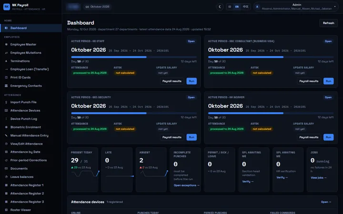Open Payroll results for 0BS Security period
343x214 pixels.
[172, 137]
